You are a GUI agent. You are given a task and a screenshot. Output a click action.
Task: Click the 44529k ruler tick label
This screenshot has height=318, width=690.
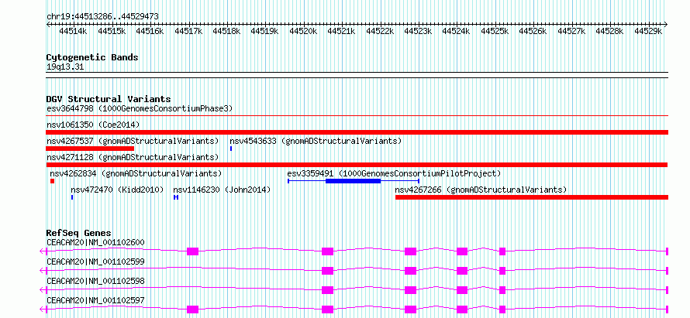pyautogui.click(x=648, y=31)
